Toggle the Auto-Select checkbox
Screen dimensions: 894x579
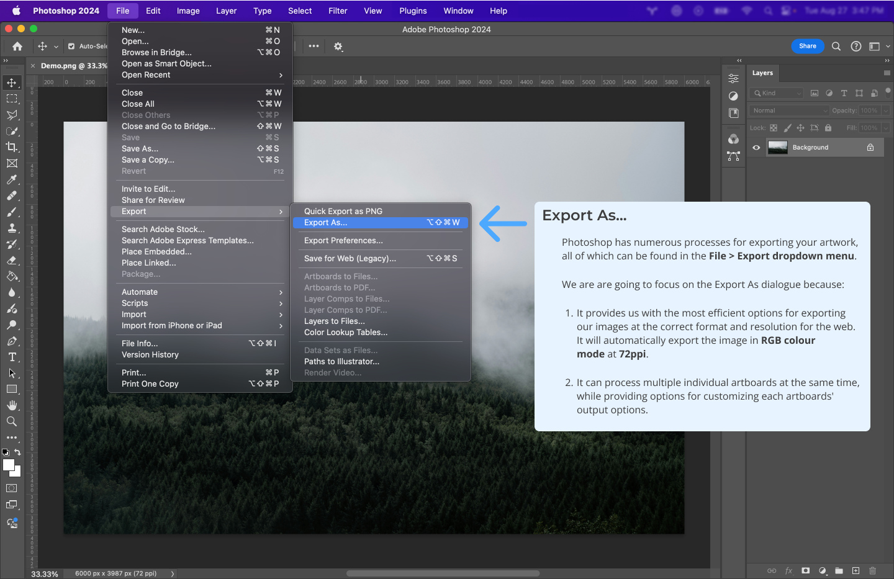click(71, 46)
